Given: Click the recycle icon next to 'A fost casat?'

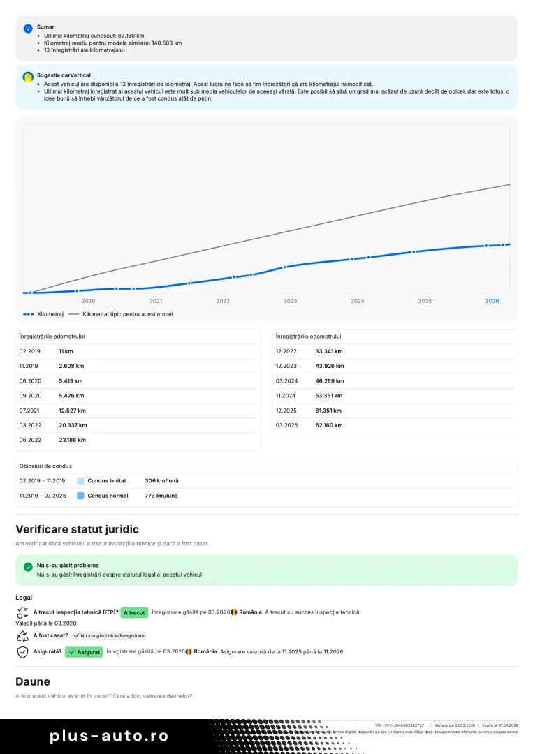Looking at the screenshot, I should [x=22, y=636].
